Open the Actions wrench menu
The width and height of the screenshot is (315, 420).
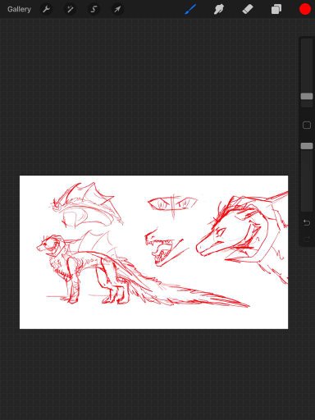pos(46,9)
